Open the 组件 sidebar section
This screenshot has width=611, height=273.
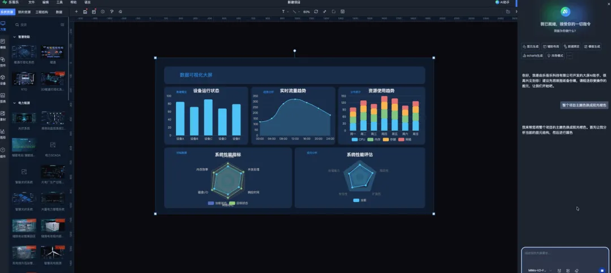pyautogui.click(x=3, y=152)
